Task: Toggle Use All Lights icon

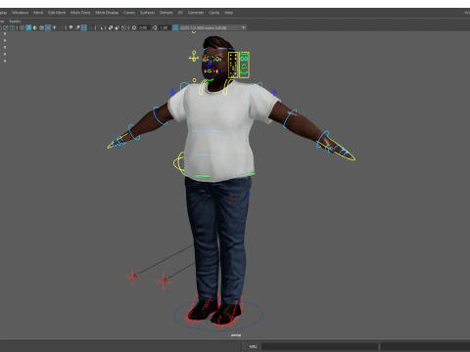Action: point(55,27)
